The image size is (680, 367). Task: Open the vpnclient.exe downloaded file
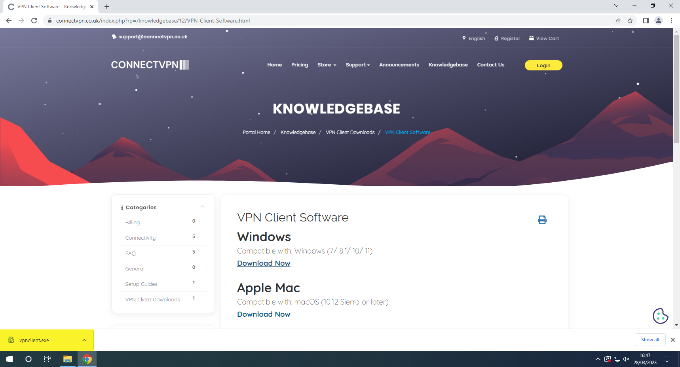pos(34,340)
